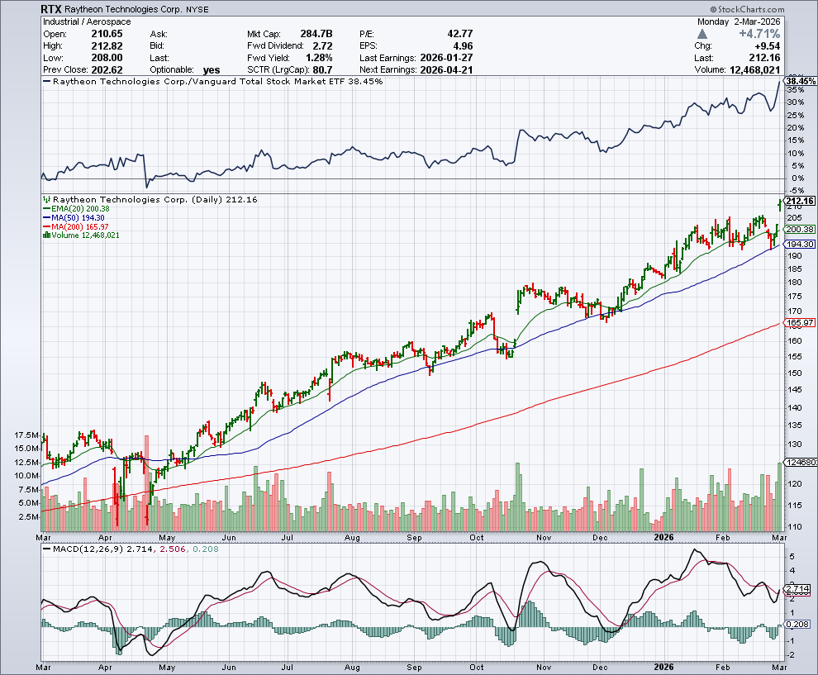The height and width of the screenshot is (675, 818).
Task: Click the Last Earnings date 2026-01-27
Action: click(x=446, y=58)
